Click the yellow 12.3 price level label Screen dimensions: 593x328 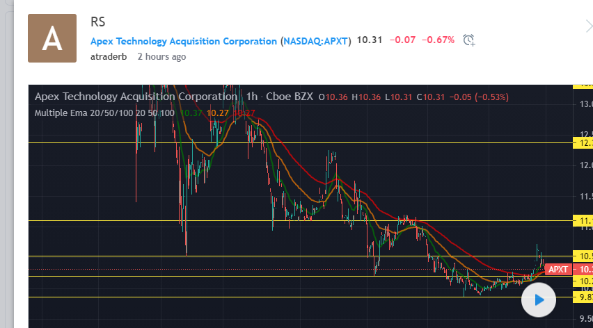(582, 143)
